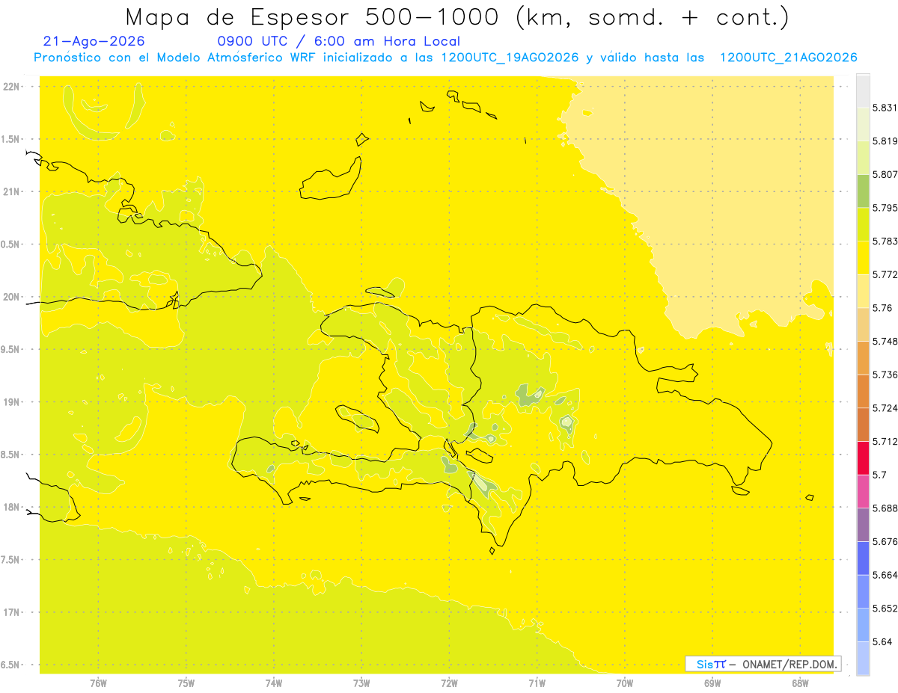Image resolution: width=898 pixels, height=693 pixels.
Task: Click the orange legend swatch between 5.736 and 5.748
Action: click(863, 357)
